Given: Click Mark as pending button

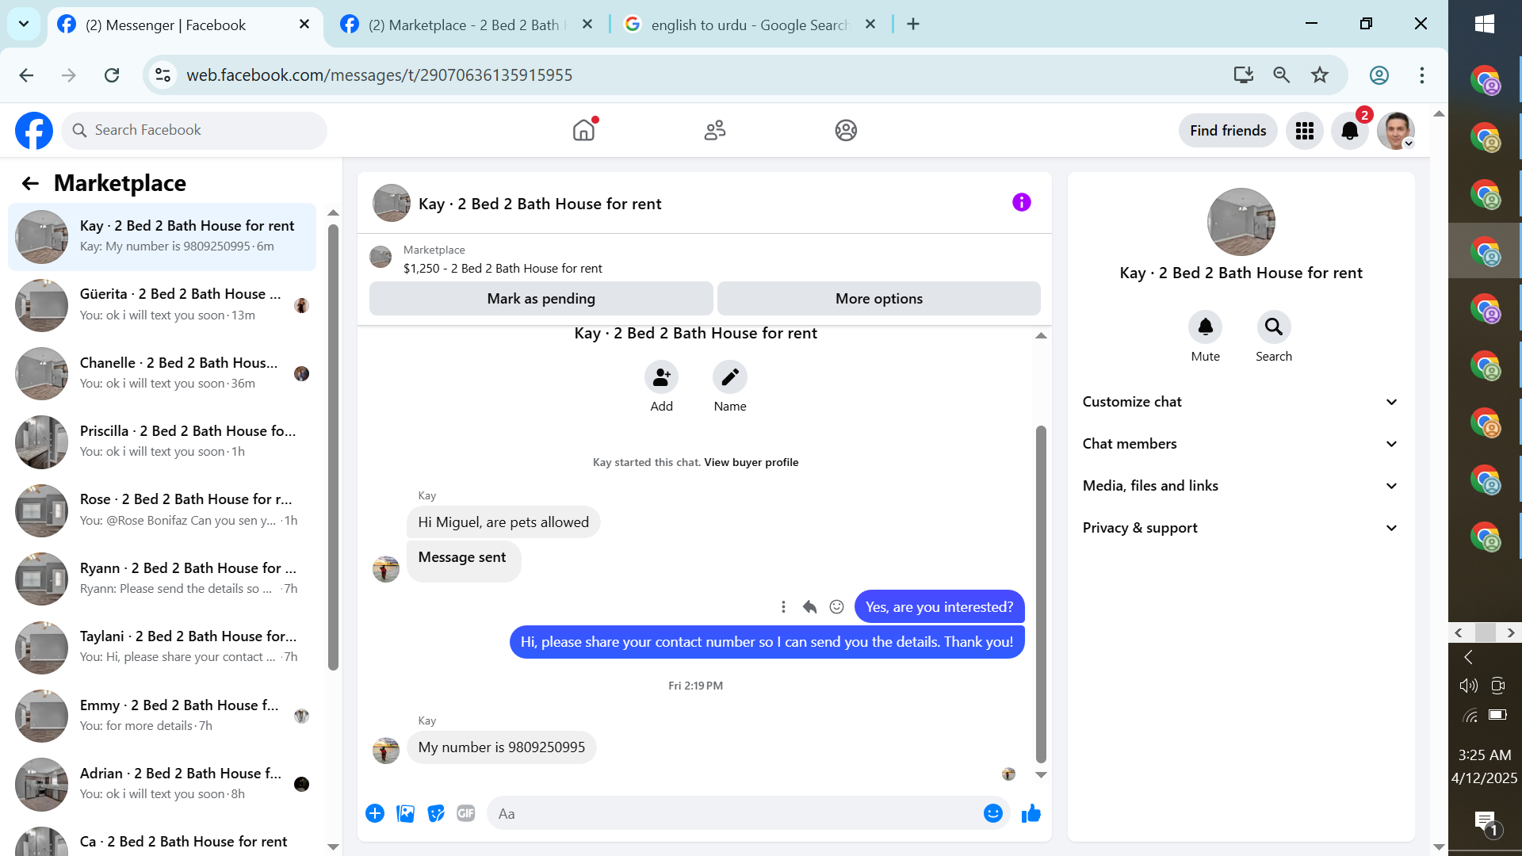Looking at the screenshot, I should point(541,299).
